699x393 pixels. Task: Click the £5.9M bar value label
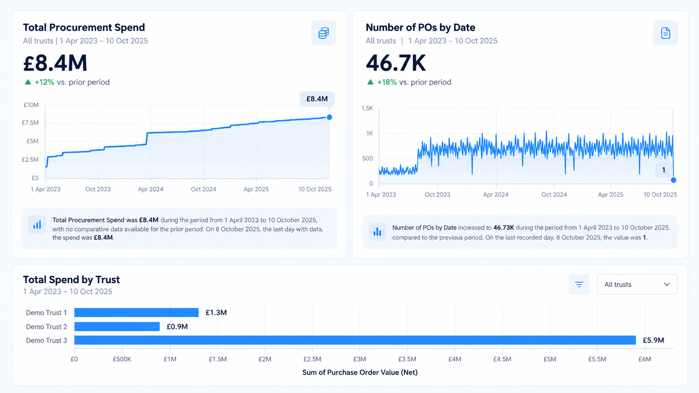tap(653, 340)
